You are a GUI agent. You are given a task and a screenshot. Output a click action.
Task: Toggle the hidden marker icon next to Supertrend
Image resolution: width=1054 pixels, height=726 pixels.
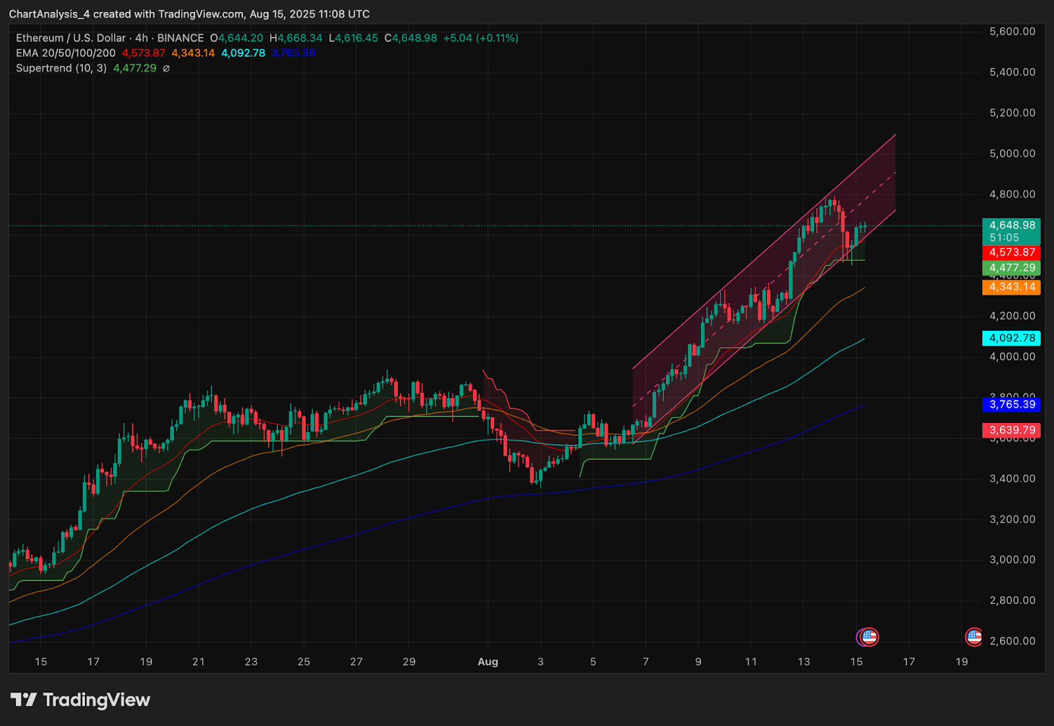coord(166,69)
